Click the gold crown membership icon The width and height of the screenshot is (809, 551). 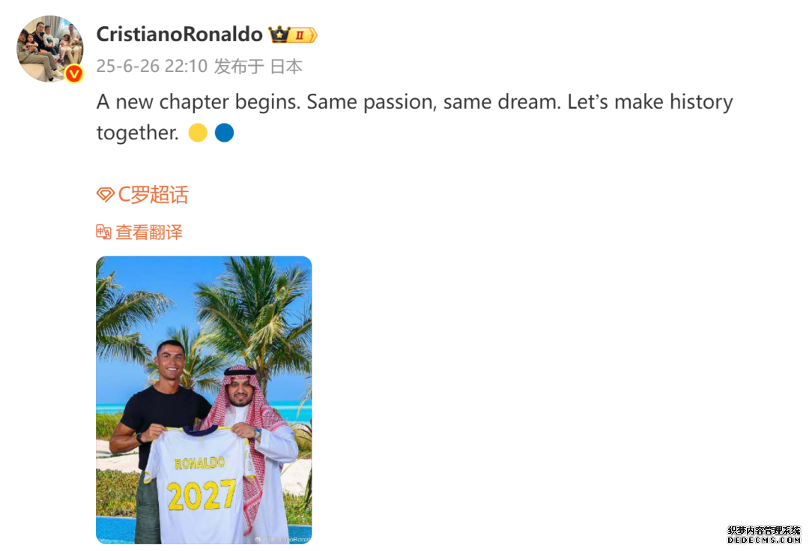pos(279,34)
